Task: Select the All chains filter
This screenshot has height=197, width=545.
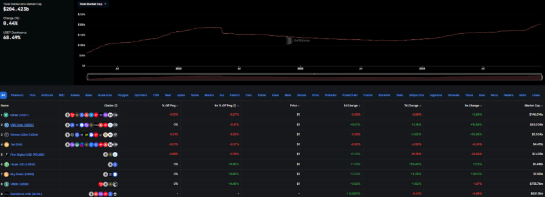Action: click(x=3, y=96)
